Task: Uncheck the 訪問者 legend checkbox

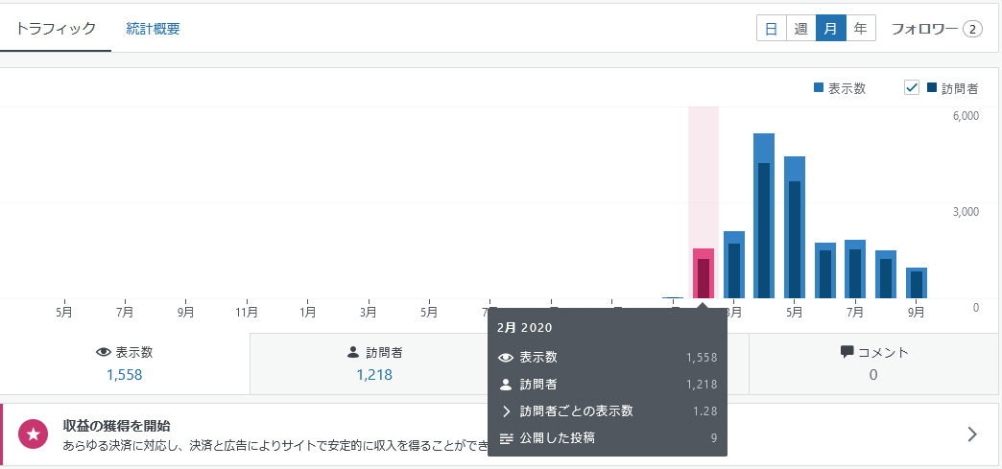Action: [x=912, y=88]
